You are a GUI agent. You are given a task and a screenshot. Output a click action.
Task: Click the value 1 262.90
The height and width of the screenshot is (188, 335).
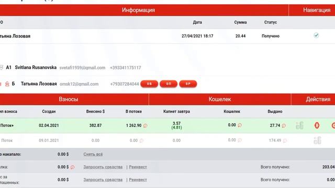pyautogui.click(x=134, y=125)
